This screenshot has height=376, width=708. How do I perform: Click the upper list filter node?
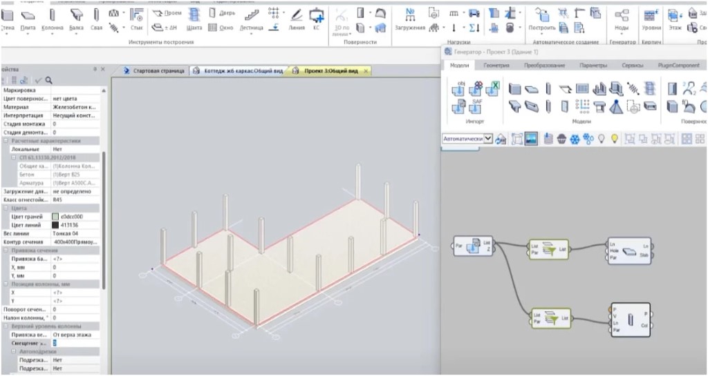click(x=548, y=250)
